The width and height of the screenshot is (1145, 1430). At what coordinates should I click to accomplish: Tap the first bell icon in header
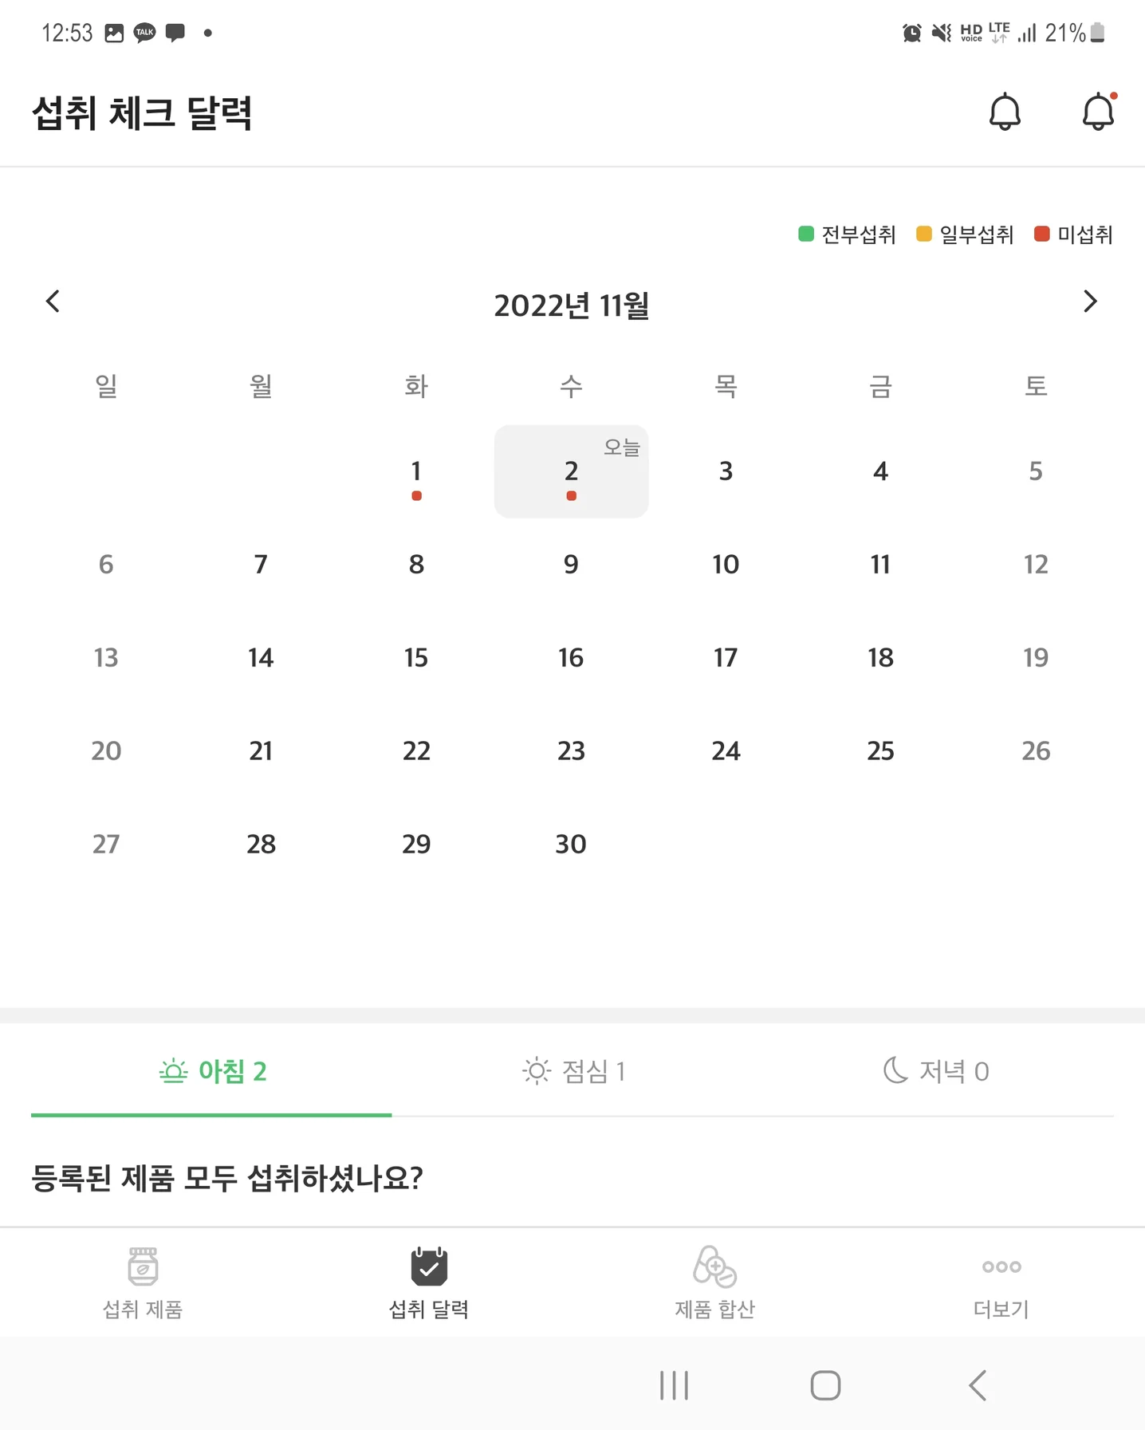click(1005, 112)
